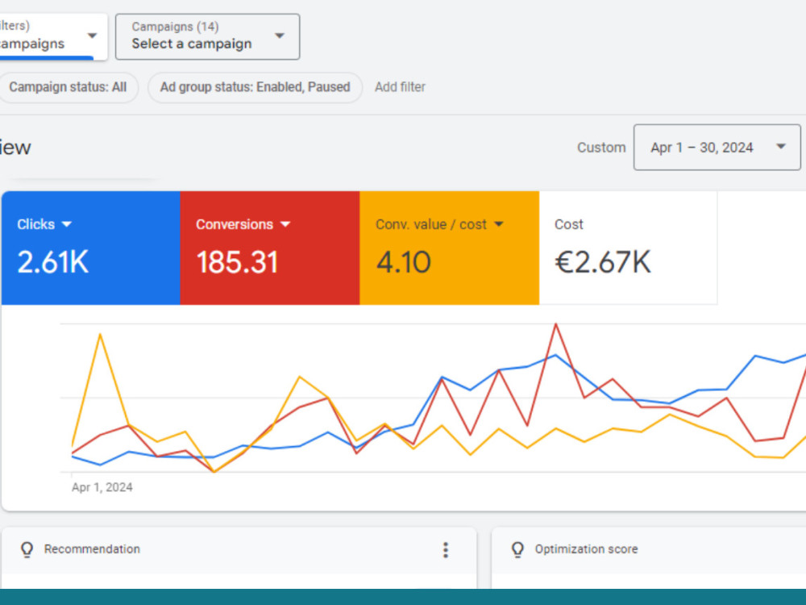Click the Optimization score card title

[586, 549]
